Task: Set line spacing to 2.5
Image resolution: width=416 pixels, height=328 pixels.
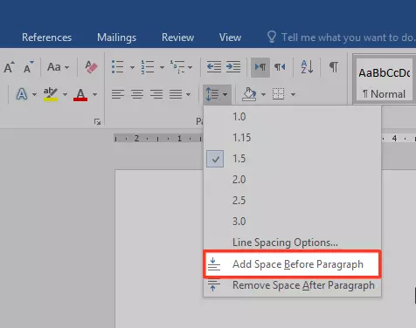Action: 292,201
